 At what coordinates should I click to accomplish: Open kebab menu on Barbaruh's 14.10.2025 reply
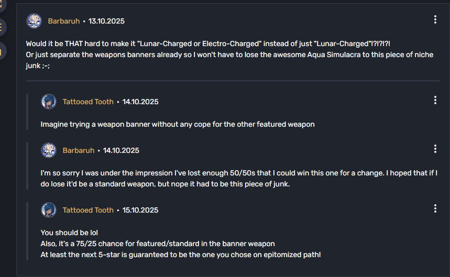435,149
